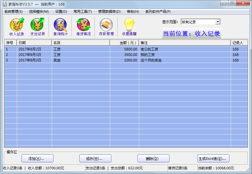Click the app notebook icon in title bar
Viewport: 252px width, 174px height.
(x=5, y=4)
